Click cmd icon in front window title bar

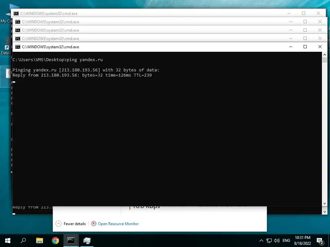(18, 47)
